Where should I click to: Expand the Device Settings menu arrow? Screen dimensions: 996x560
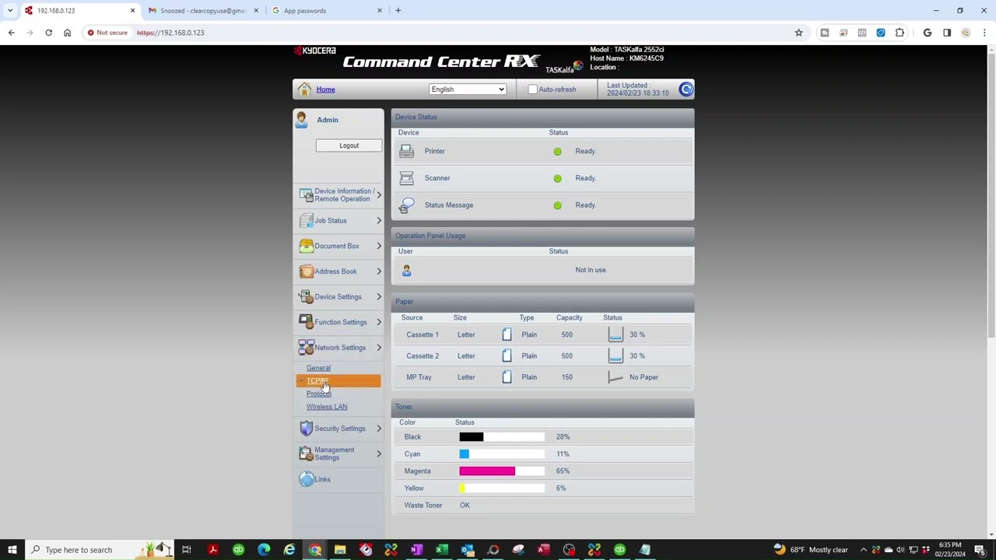tap(379, 297)
